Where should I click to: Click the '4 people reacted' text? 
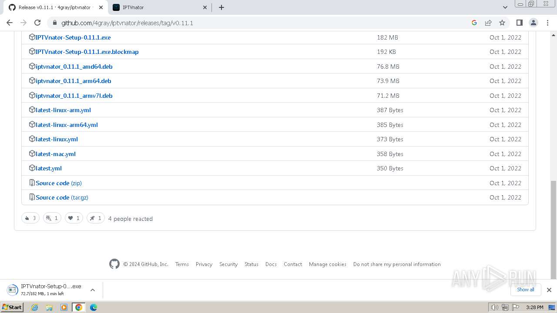(131, 219)
